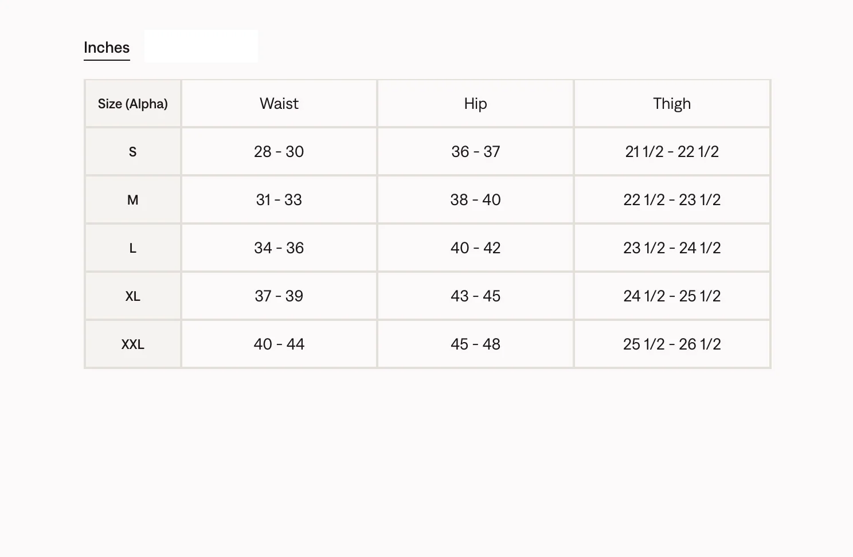Select the M size row label
This screenshot has height=557, width=853.
pyautogui.click(x=133, y=200)
